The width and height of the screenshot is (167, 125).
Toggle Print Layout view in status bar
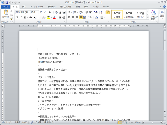(x=120, y=122)
